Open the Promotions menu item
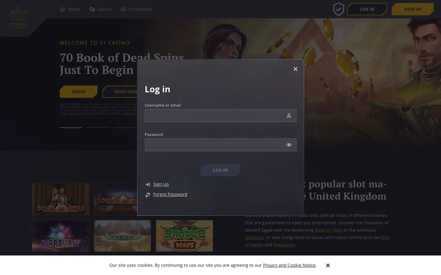This screenshot has height=275, width=441. coord(136,9)
